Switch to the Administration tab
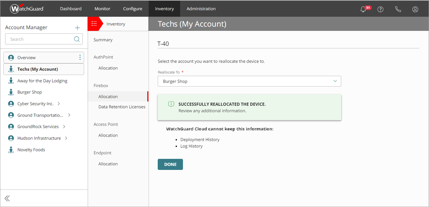Image resolution: width=429 pixels, height=207 pixels. tap(201, 9)
